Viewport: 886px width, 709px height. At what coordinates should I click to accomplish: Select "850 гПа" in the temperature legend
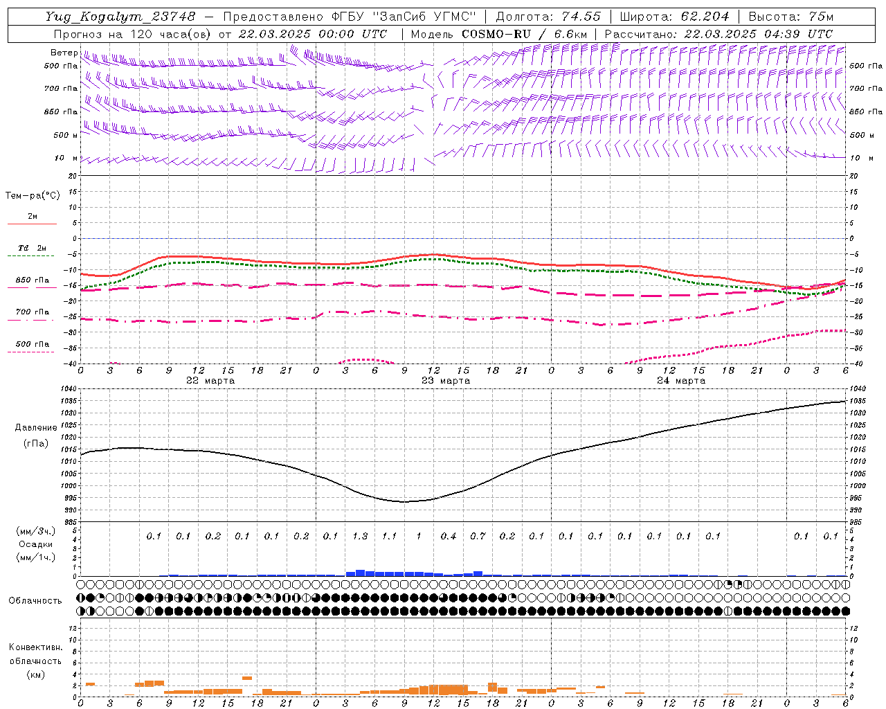[33, 280]
